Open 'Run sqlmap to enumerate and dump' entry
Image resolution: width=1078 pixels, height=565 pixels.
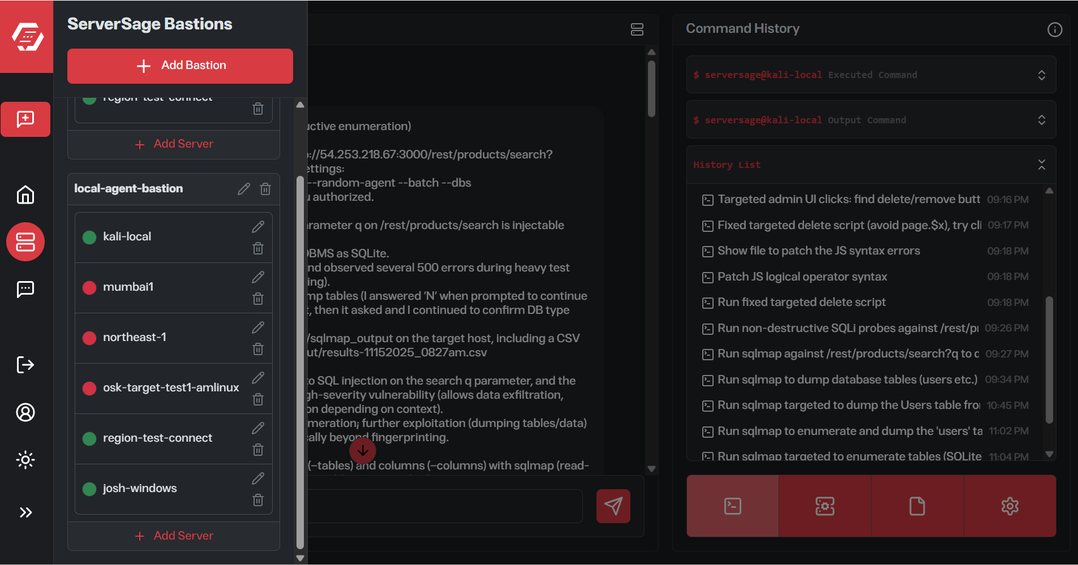click(866, 432)
